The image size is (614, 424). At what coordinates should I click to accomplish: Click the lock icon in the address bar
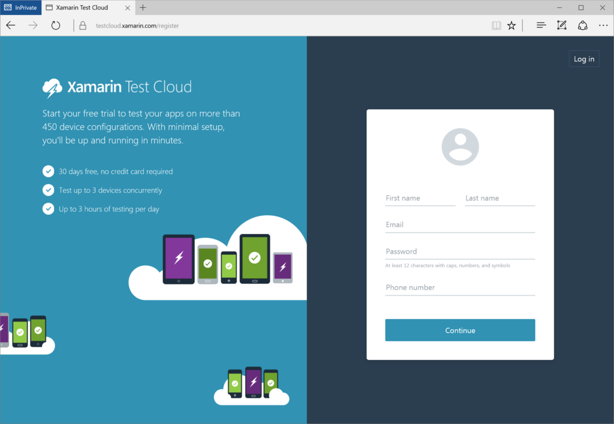click(83, 25)
